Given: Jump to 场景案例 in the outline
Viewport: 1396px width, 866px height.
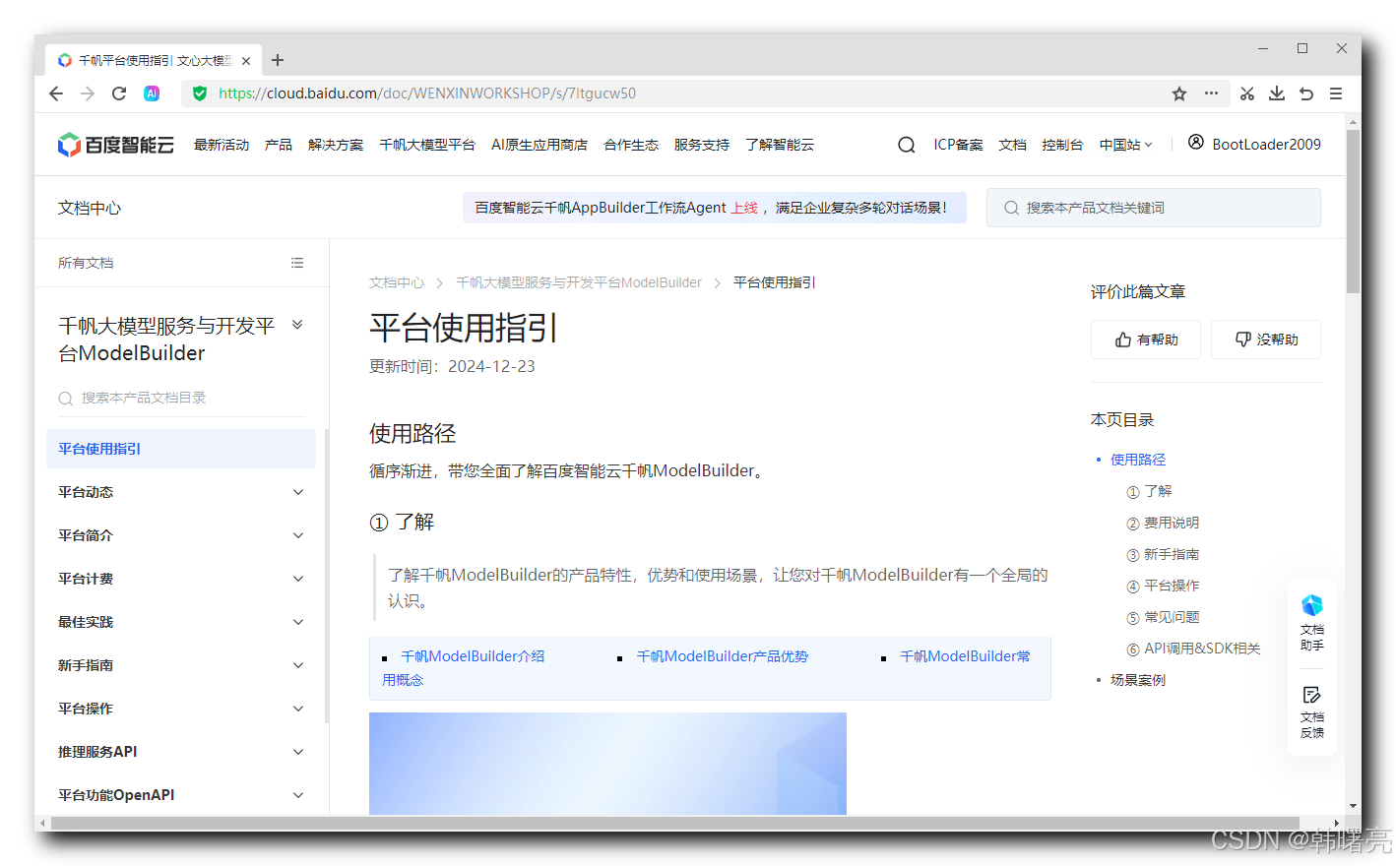Looking at the screenshot, I should (1138, 680).
